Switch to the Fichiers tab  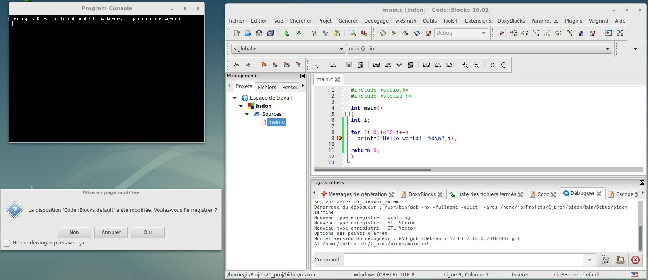(267, 87)
